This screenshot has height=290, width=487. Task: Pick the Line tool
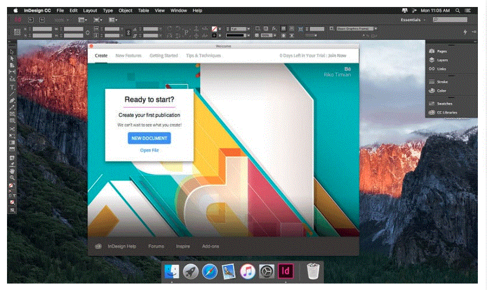coord(12,94)
